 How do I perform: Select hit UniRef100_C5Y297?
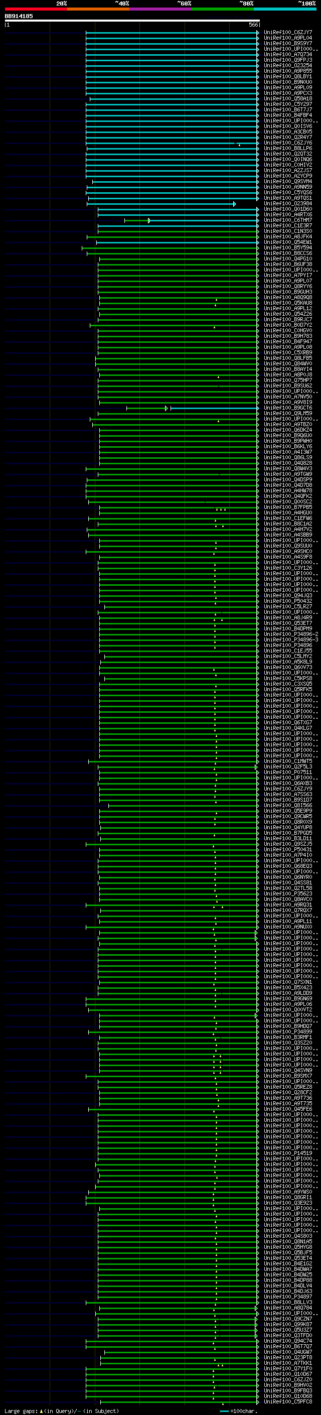pos(287,104)
